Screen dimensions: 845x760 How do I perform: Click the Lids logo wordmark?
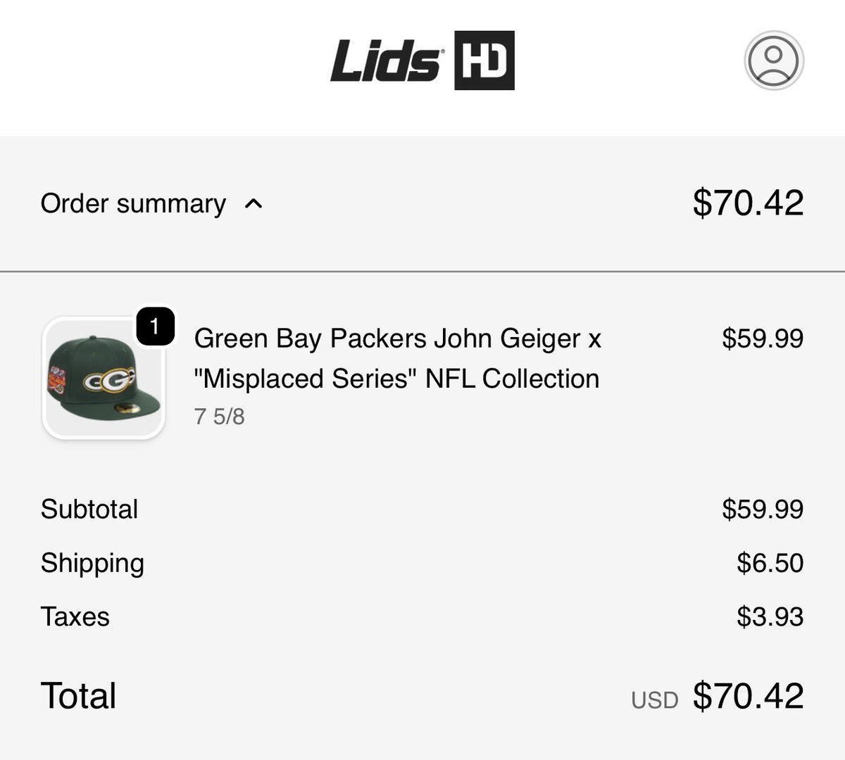click(x=386, y=60)
